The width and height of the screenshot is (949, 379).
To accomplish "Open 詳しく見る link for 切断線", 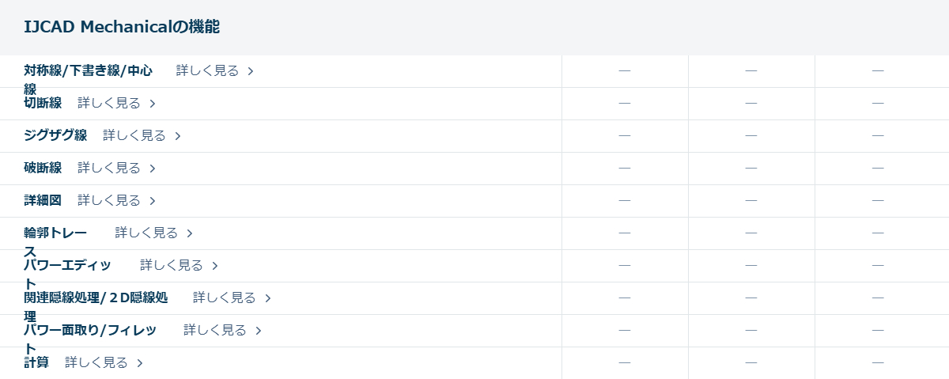I will pos(109,103).
